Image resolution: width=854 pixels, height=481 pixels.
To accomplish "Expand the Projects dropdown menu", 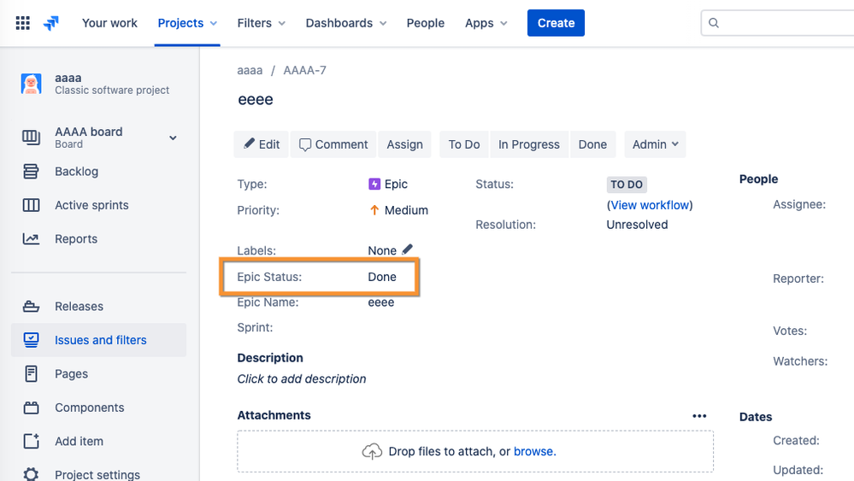I will (x=187, y=23).
